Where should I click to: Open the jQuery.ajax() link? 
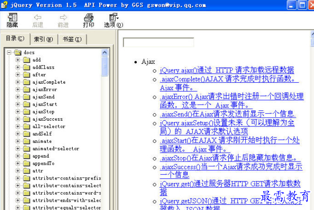[226, 70]
